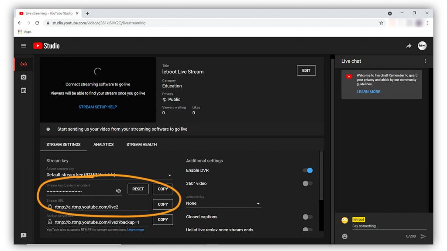
Task: Open the YouTube Studio hamburger menu
Action: pyautogui.click(x=24, y=46)
